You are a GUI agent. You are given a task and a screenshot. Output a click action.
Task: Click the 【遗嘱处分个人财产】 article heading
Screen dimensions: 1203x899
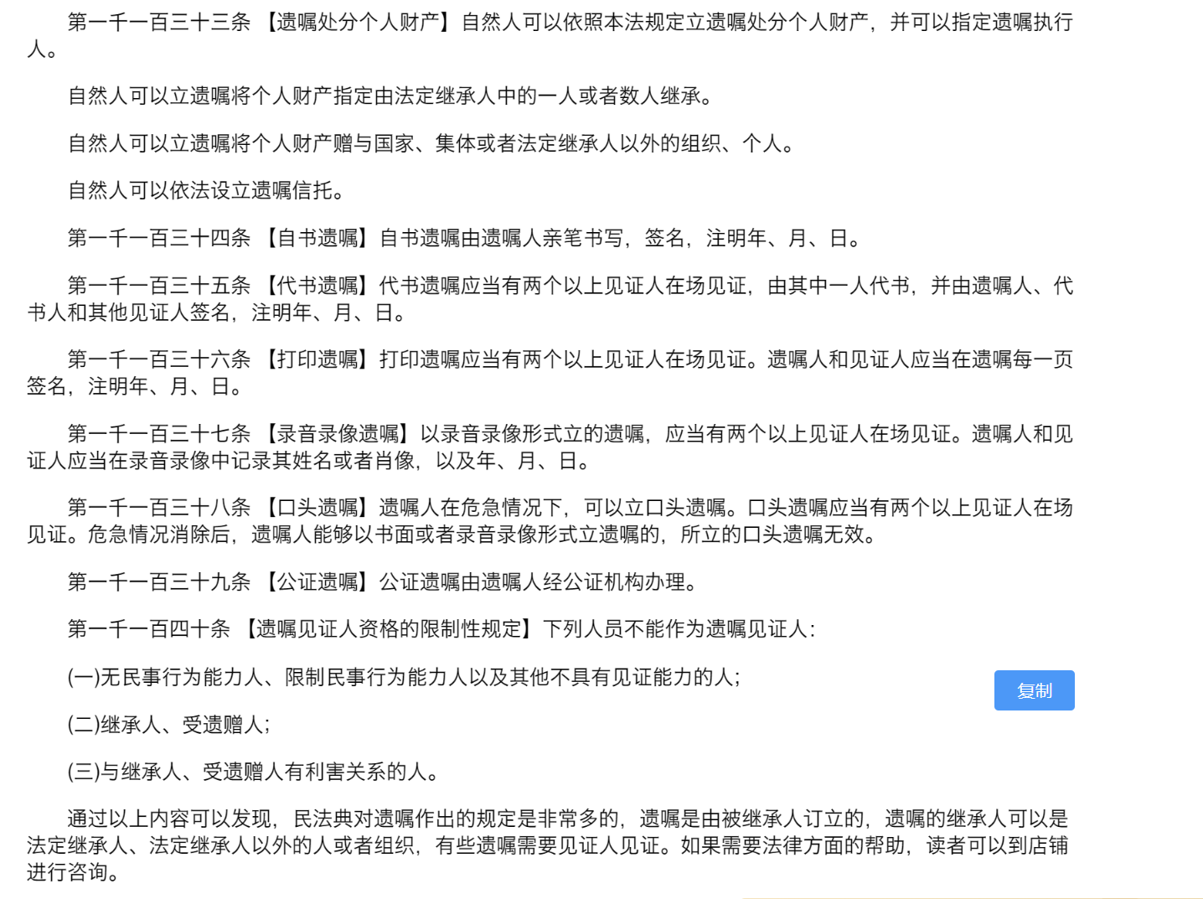pyautogui.click(x=358, y=23)
